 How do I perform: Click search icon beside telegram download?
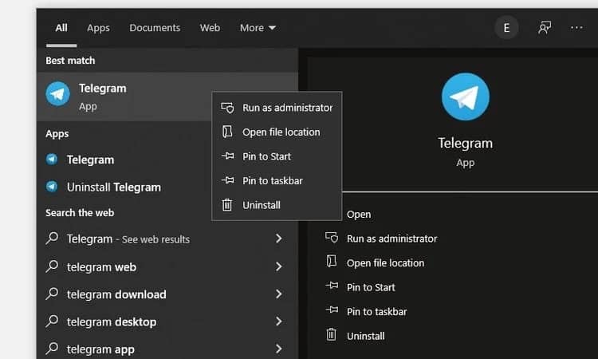[52, 294]
